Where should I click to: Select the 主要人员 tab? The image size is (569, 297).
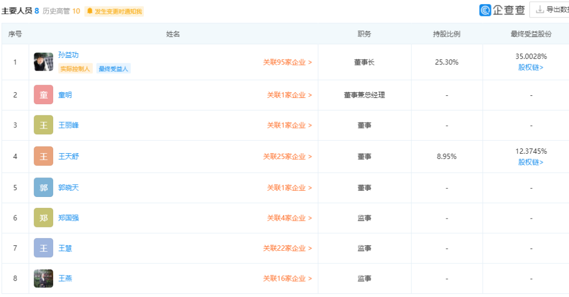pyautogui.click(x=20, y=11)
